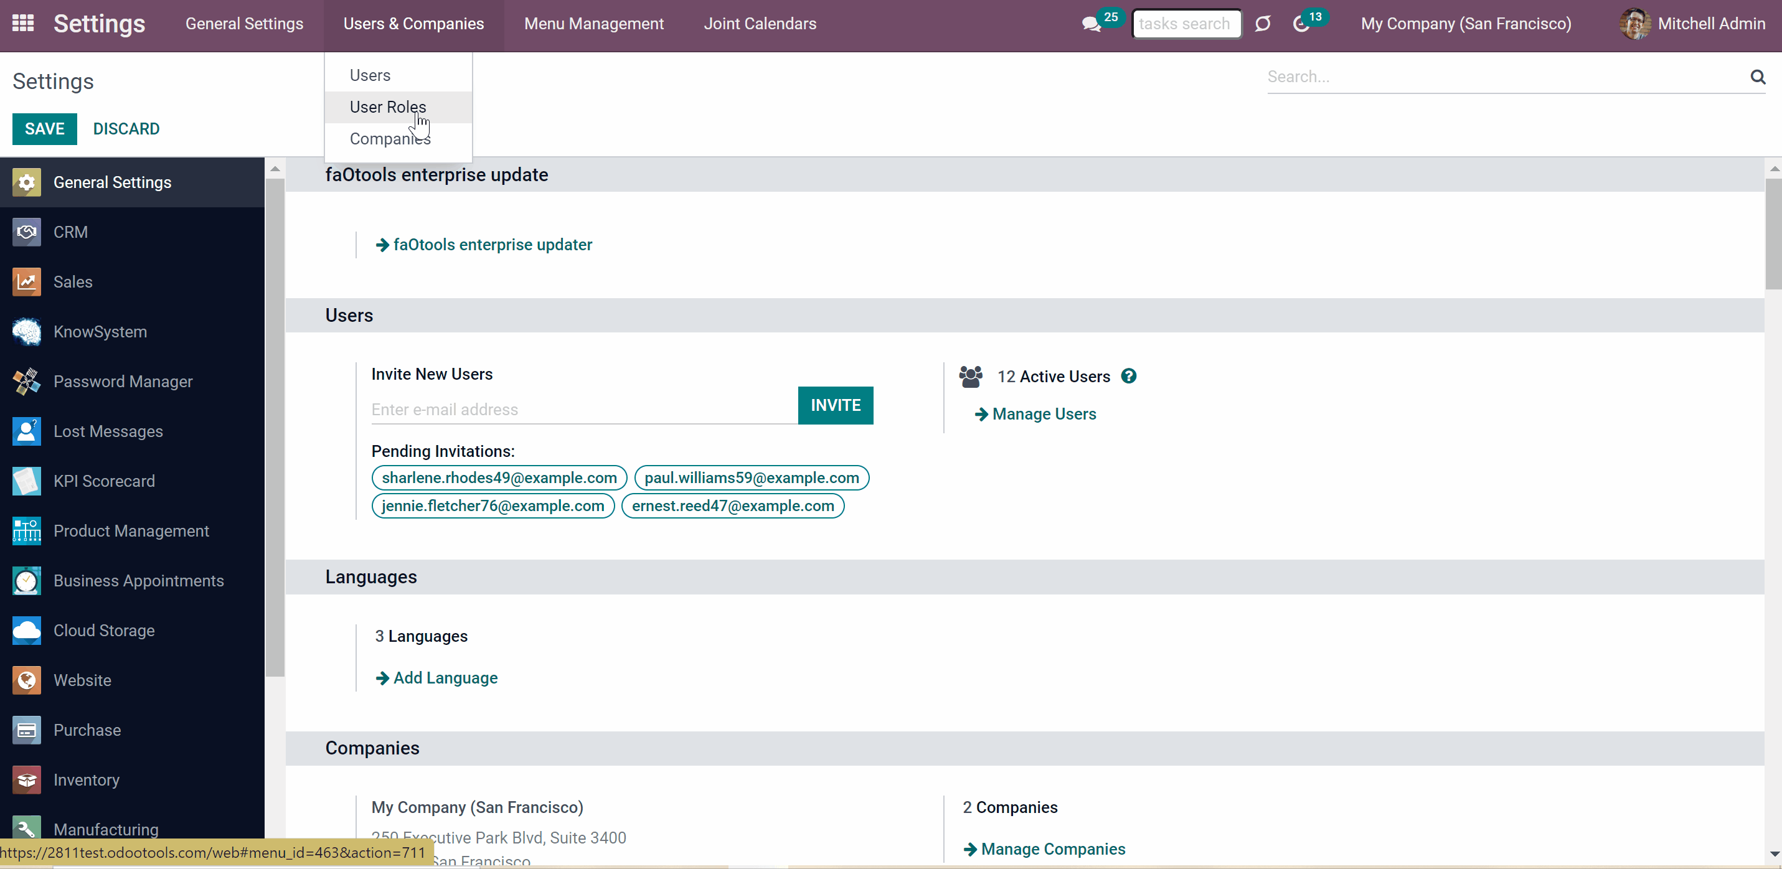1782x869 pixels.
Task: Select the Password Manager icon
Action: click(26, 382)
